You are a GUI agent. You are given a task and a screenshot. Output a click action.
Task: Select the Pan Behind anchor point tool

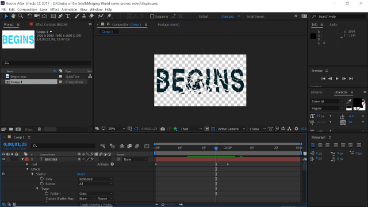pyautogui.click(x=44, y=16)
